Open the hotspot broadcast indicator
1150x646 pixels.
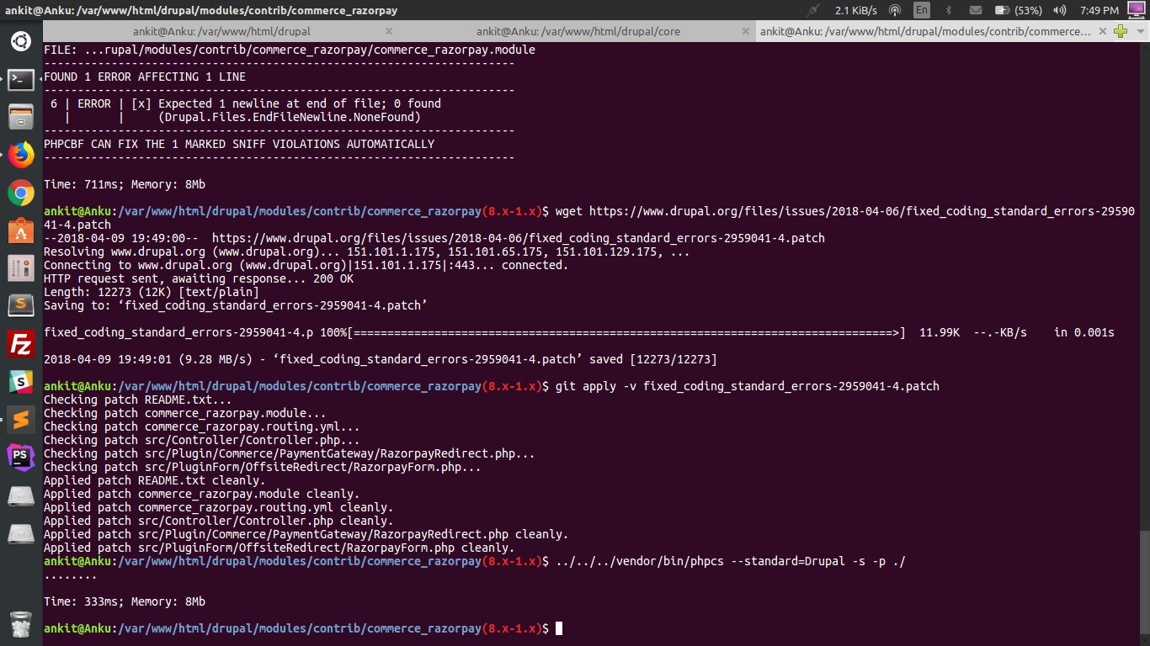[x=895, y=10]
